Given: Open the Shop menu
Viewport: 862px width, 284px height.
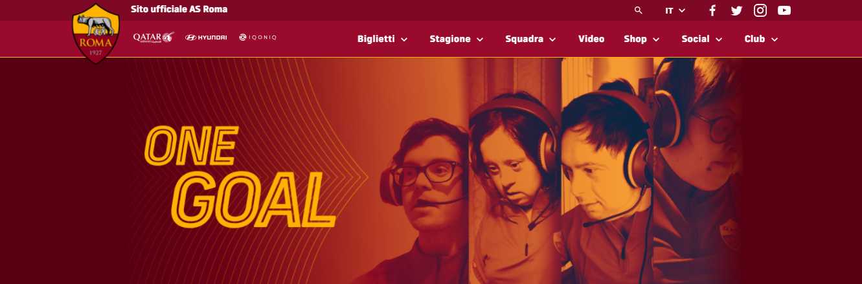Looking at the screenshot, I should click(642, 39).
